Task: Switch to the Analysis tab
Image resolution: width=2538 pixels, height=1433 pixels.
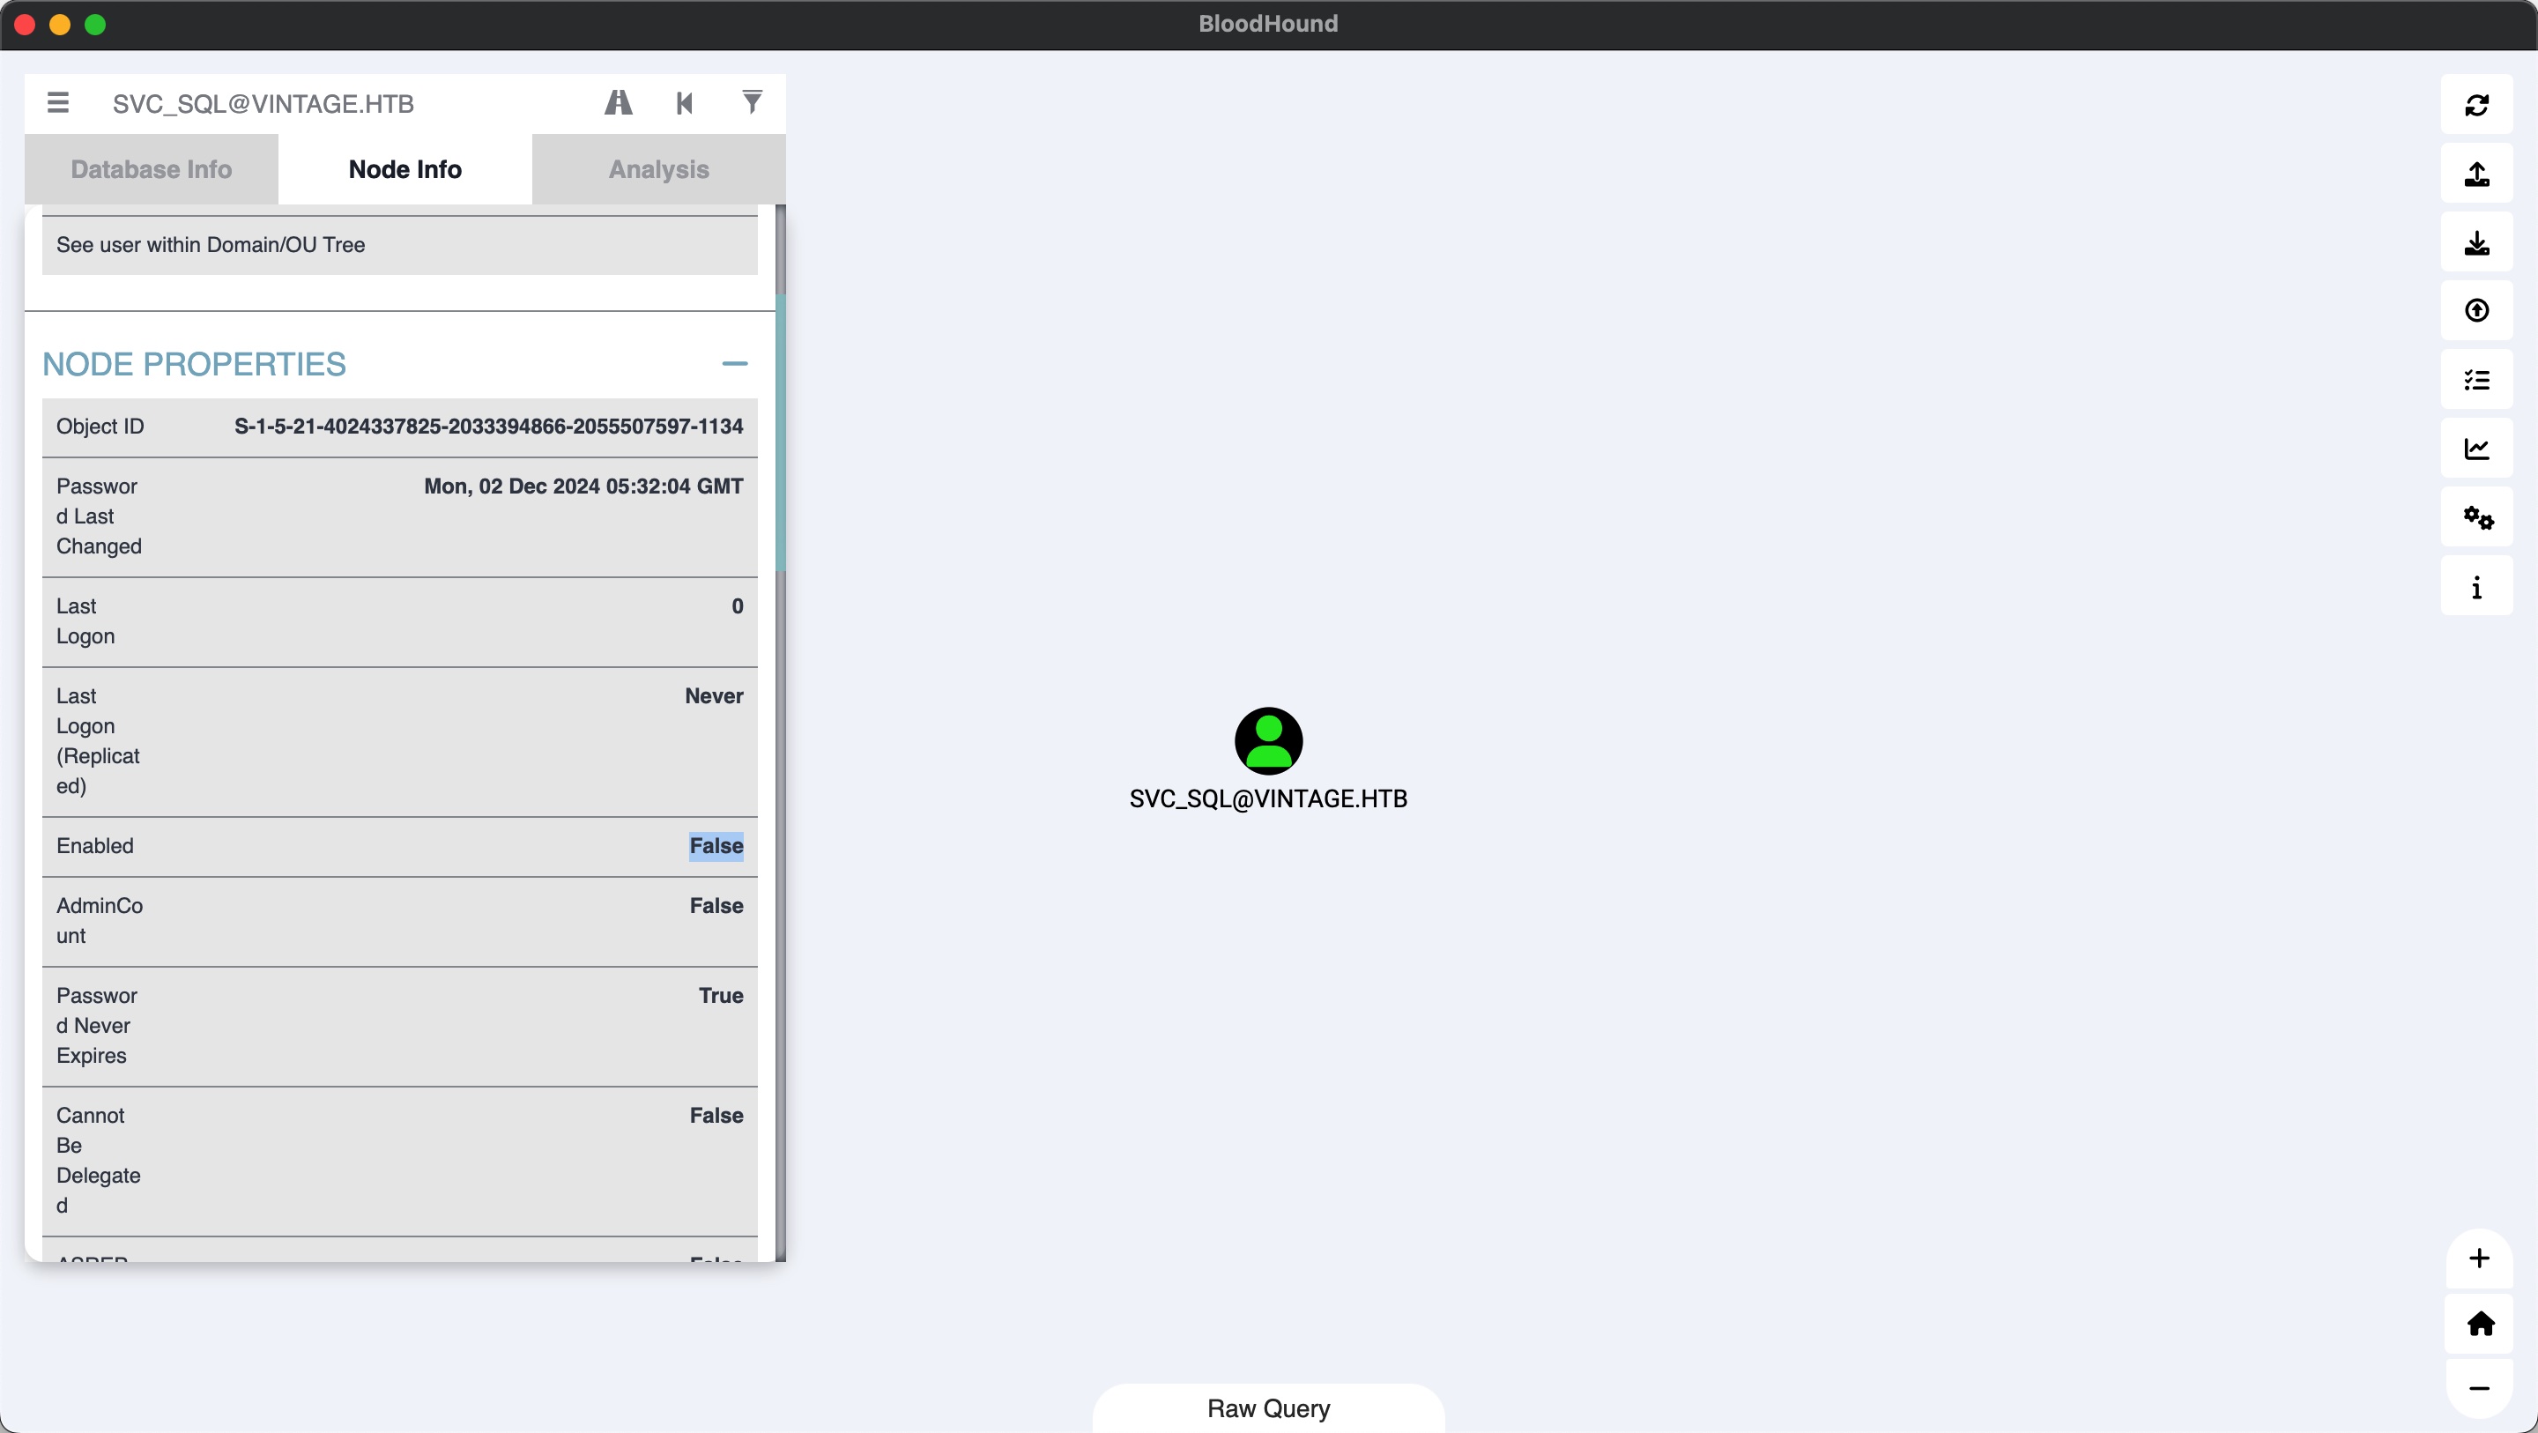Action: pyautogui.click(x=658, y=169)
